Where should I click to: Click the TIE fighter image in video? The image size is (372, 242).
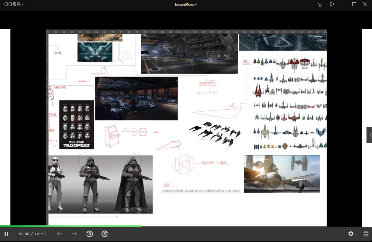click(282, 174)
